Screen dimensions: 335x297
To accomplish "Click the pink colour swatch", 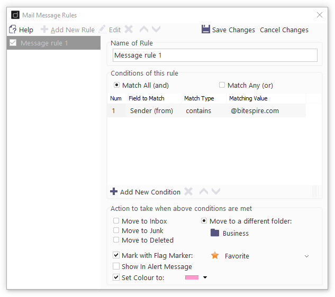I will click(x=192, y=277).
